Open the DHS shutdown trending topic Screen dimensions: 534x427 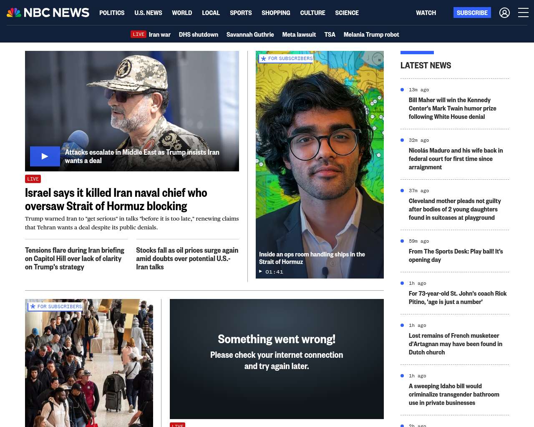point(198,35)
